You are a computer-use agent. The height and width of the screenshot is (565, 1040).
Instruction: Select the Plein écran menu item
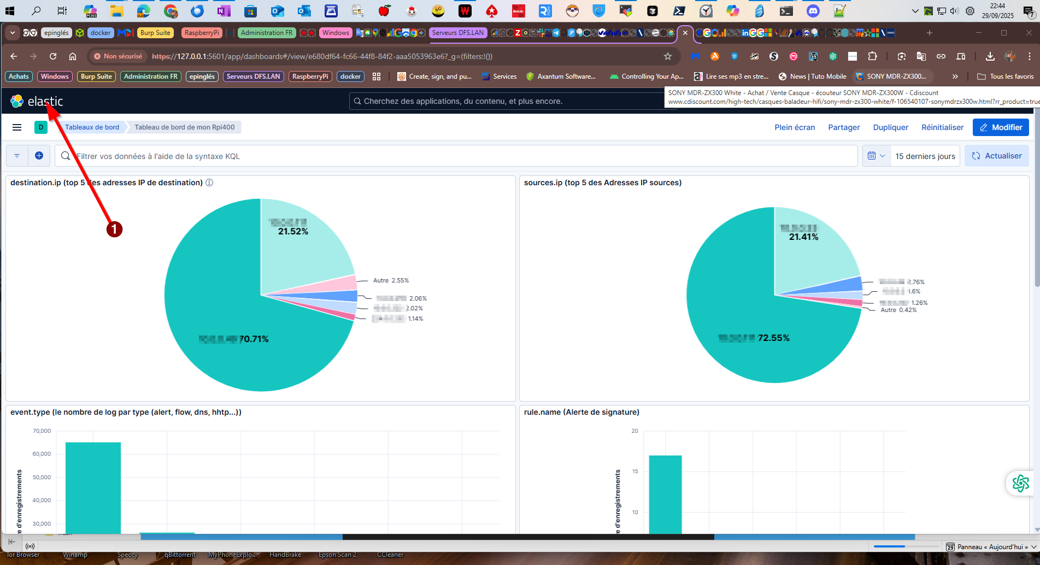[x=794, y=127]
